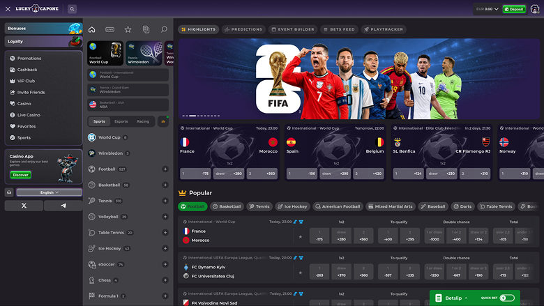
Task: Go to the sportsbook home icon
Action: [x=91, y=29]
